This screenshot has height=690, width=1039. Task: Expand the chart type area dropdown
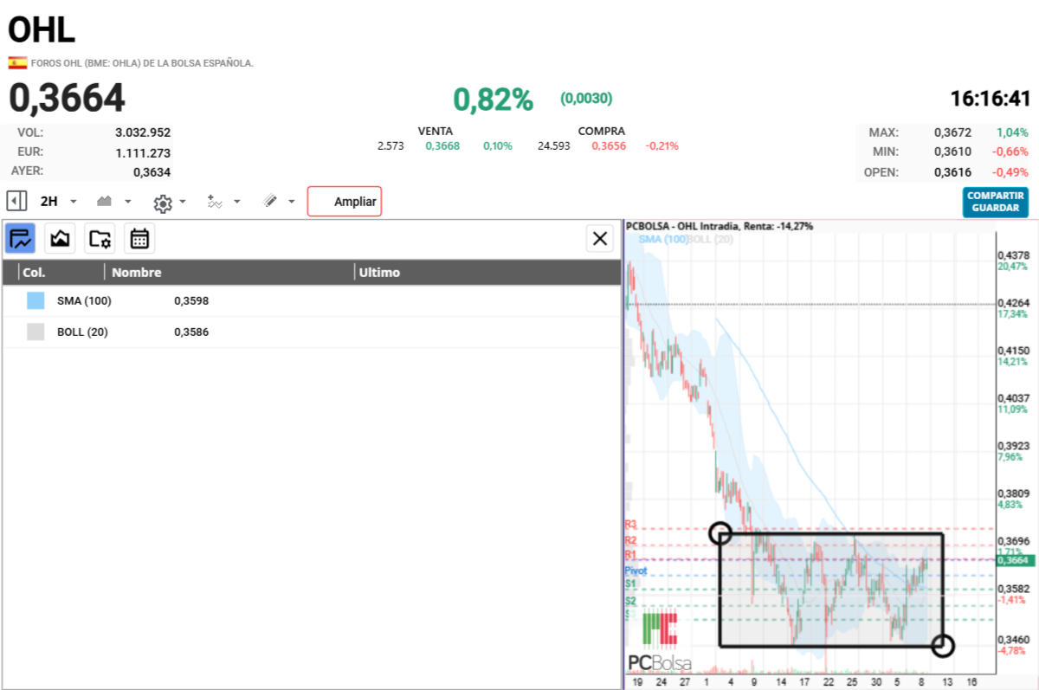tap(113, 202)
